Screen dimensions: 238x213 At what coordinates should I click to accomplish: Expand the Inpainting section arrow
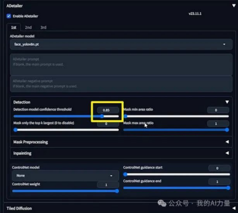(x=227, y=153)
